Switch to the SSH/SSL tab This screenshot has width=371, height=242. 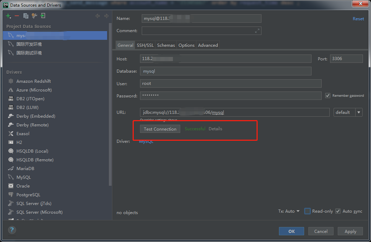coord(145,45)
